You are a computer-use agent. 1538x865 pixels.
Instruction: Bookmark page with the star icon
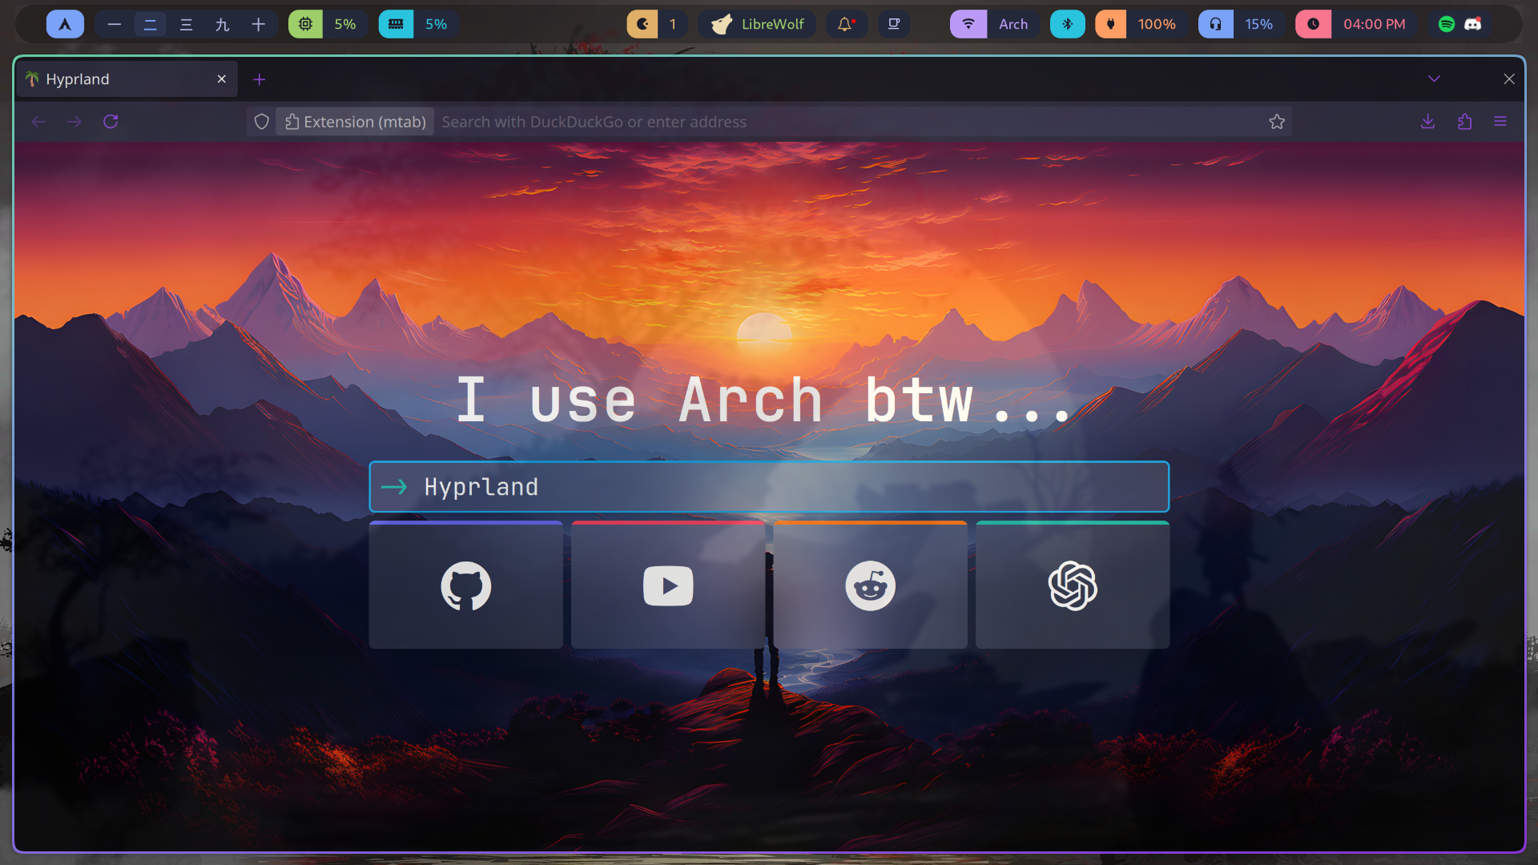click(x=1277, y=122)
